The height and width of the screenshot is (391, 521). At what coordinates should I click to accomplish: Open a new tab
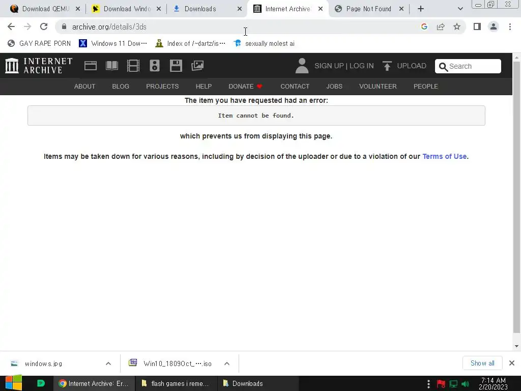coord(421,9)
